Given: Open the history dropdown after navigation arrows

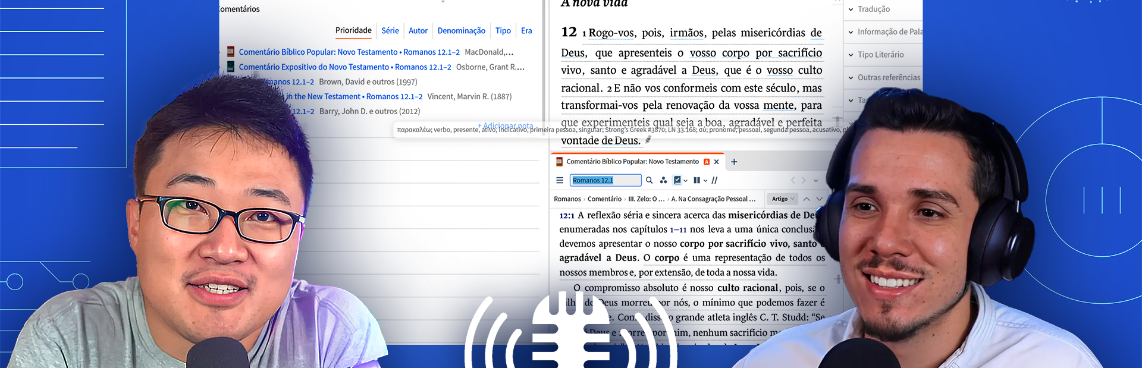Looking at the screenshot, I should click(x=815, y=181).
